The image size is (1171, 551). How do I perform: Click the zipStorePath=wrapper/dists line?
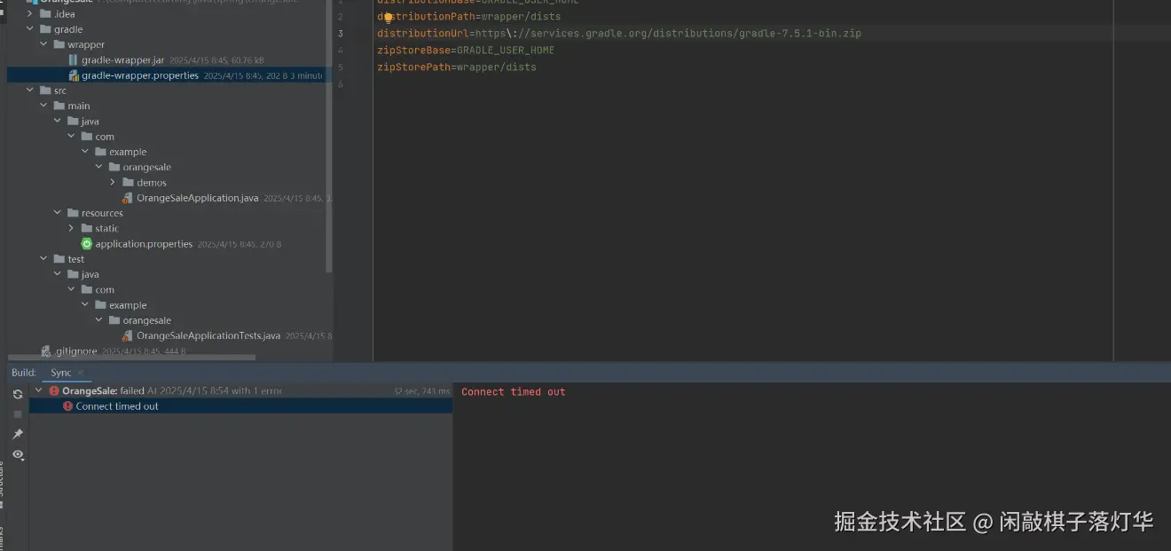(457, 67)
